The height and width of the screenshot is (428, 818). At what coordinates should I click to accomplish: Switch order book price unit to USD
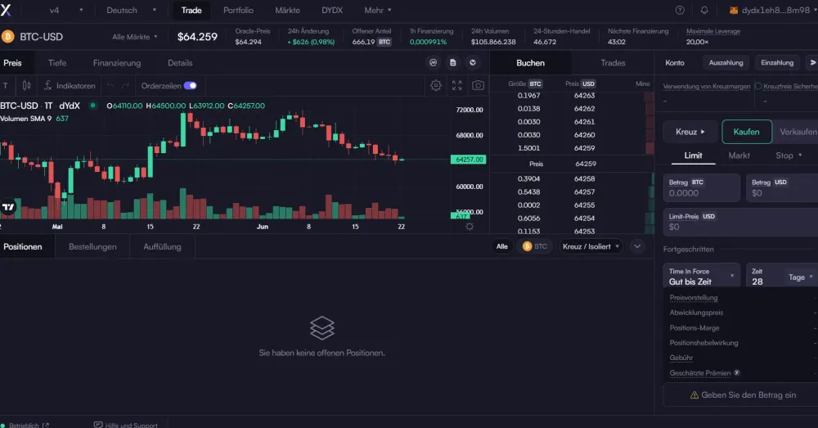click(x=588, y=83)
